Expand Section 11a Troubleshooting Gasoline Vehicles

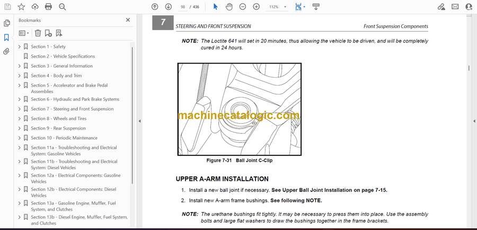[x=20, y=148]
